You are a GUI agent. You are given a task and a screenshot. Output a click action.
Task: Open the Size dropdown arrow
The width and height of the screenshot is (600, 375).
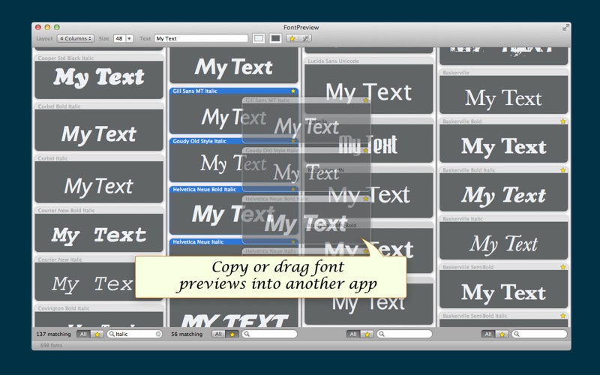click(129, 38)
